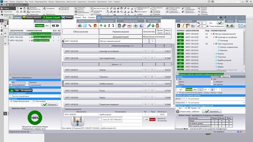Click 'Применить' button in right drawing properties panel
This screenshot has width=253, height=142.
(x=212, y=111)
